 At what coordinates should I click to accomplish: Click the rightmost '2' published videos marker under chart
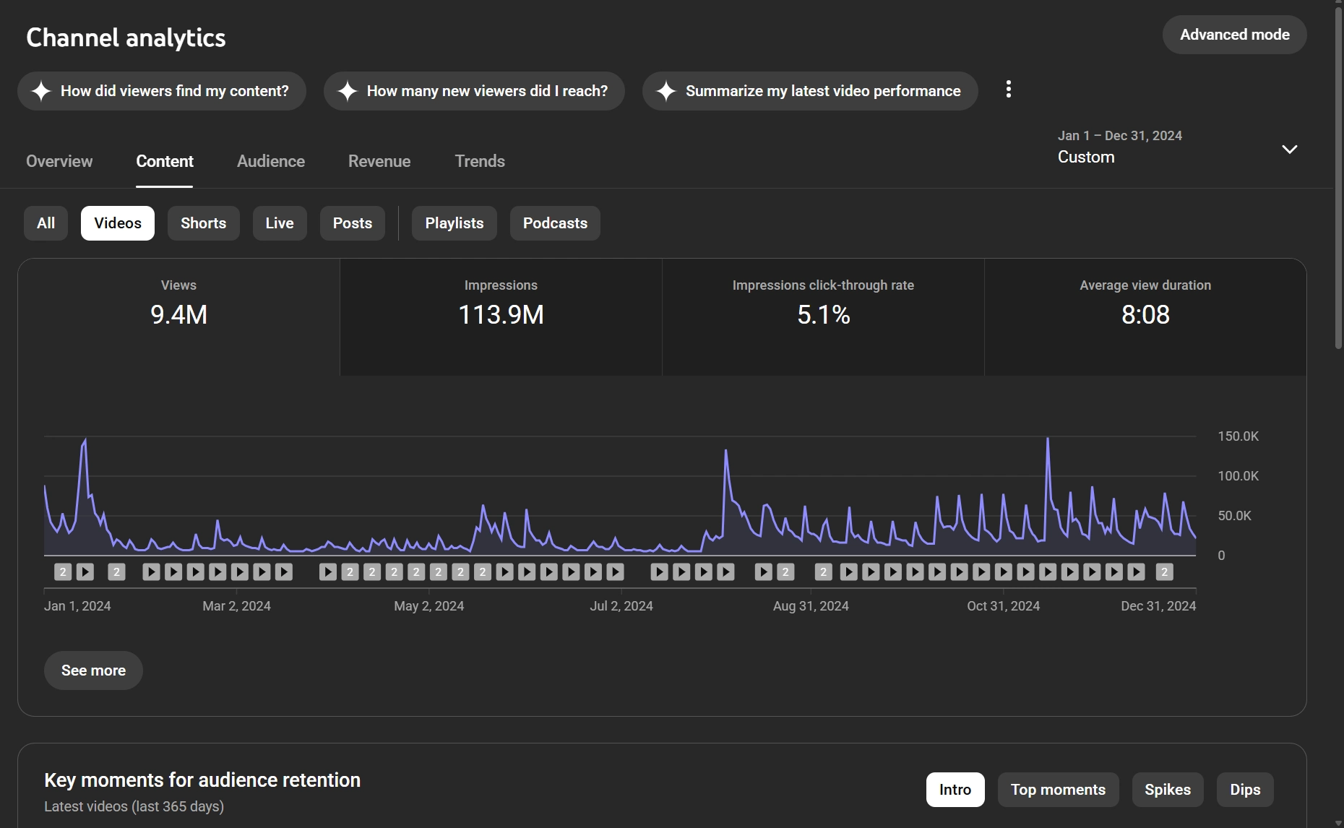pyautogui.click(x=1164, y=572)
